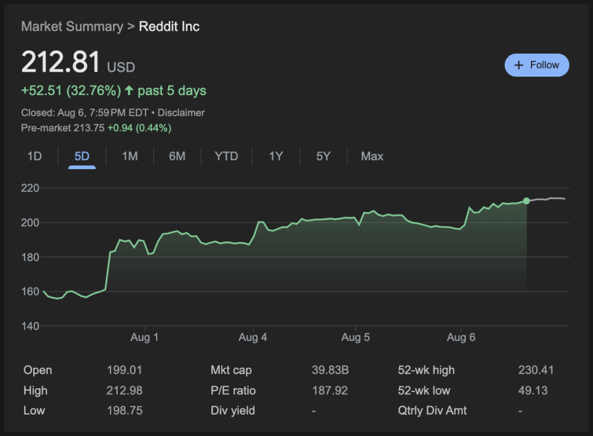Click the P/E ratio value 187.92
The image size is (593, 436).
pyautogui.click(x=330, y=390)
